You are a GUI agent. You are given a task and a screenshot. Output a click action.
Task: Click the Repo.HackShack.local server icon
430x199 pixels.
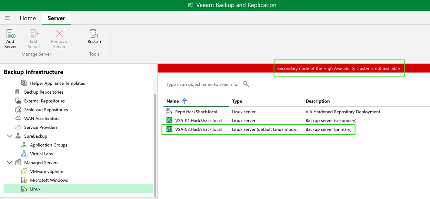169,112
